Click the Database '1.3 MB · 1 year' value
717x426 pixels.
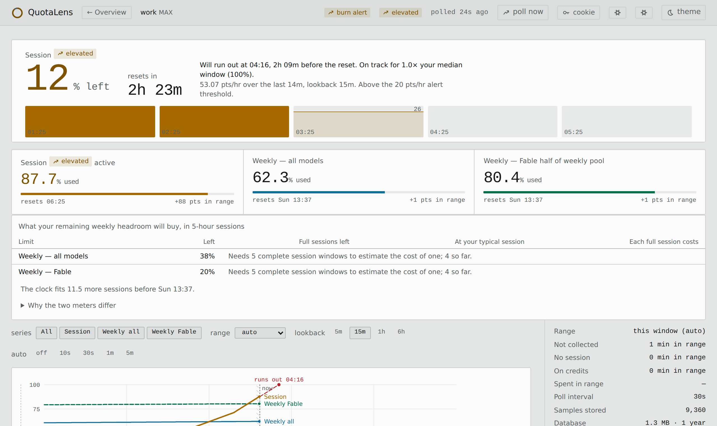[675, 423]
